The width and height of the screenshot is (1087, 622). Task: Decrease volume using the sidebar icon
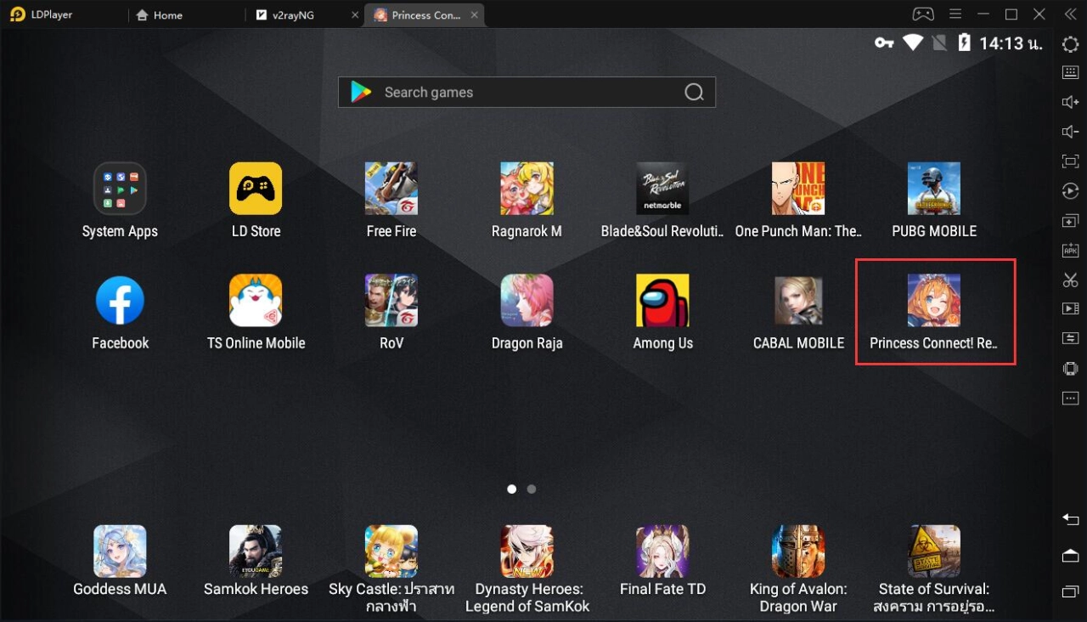click(x=1070, y=131)
